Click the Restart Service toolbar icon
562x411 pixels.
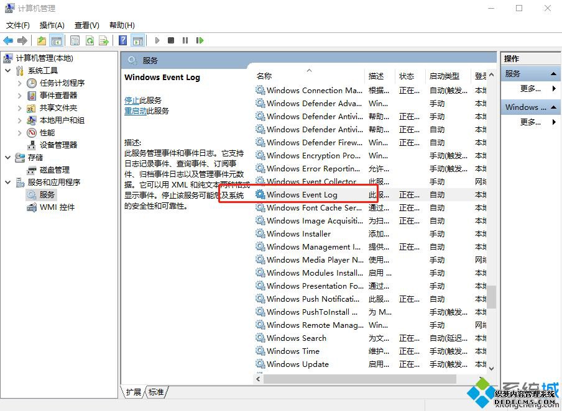[200, 40]
